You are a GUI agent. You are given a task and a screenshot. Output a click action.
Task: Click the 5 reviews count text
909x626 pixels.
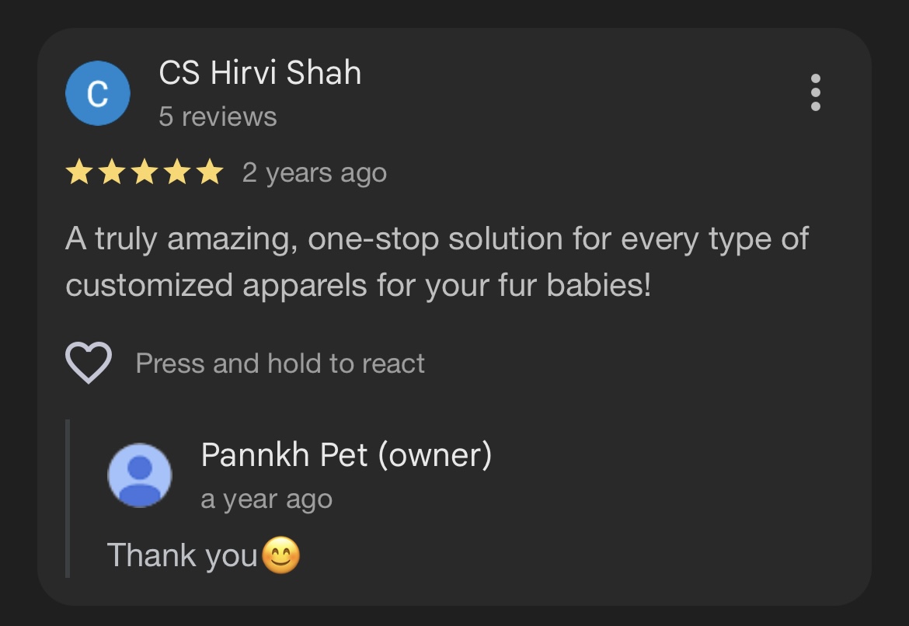(x=218, y=117)
